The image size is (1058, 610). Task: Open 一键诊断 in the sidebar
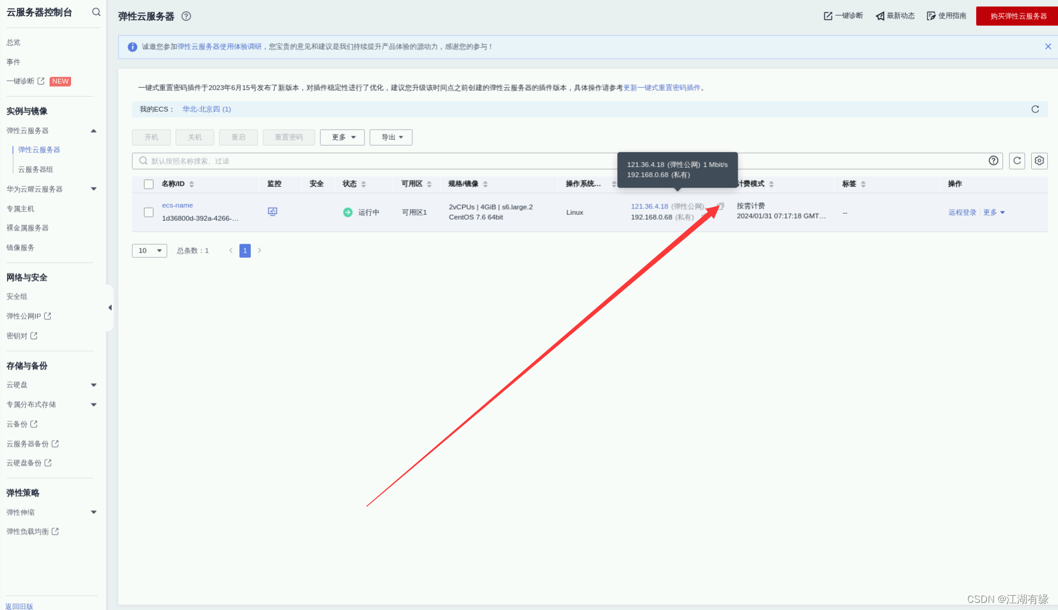click(x=26, y=81)
